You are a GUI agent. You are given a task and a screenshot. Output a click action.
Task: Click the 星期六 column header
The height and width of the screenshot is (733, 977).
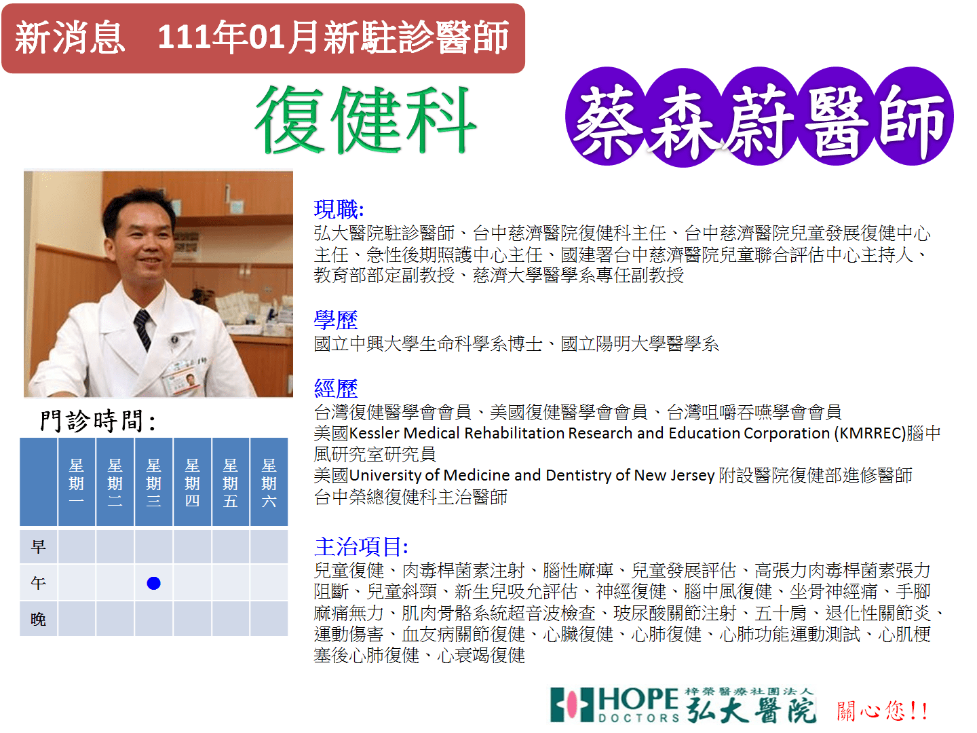pos(269,483)
